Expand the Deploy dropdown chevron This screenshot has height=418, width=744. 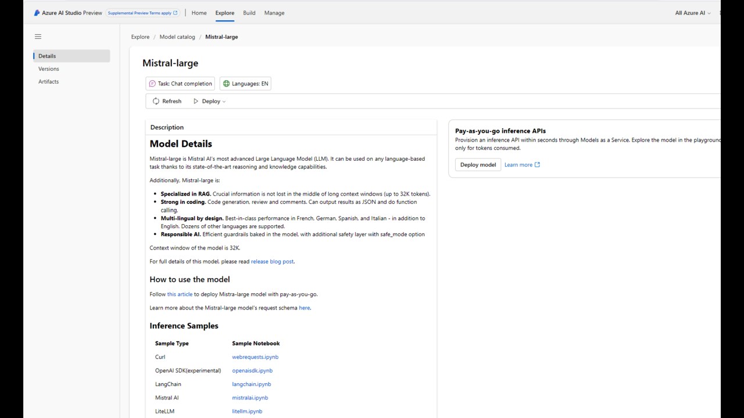pyautogui.click(x=224, y=102)
